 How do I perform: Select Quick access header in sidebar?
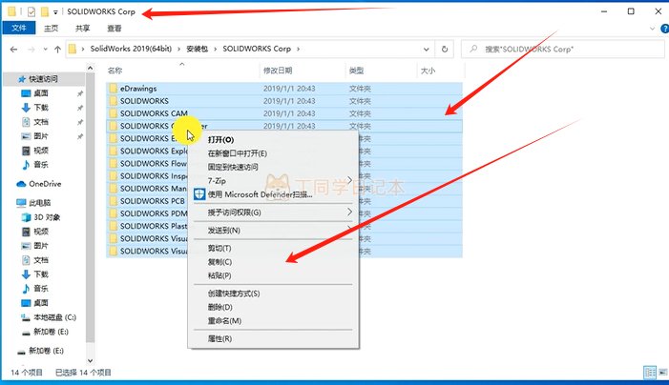[x=44, y=79]
